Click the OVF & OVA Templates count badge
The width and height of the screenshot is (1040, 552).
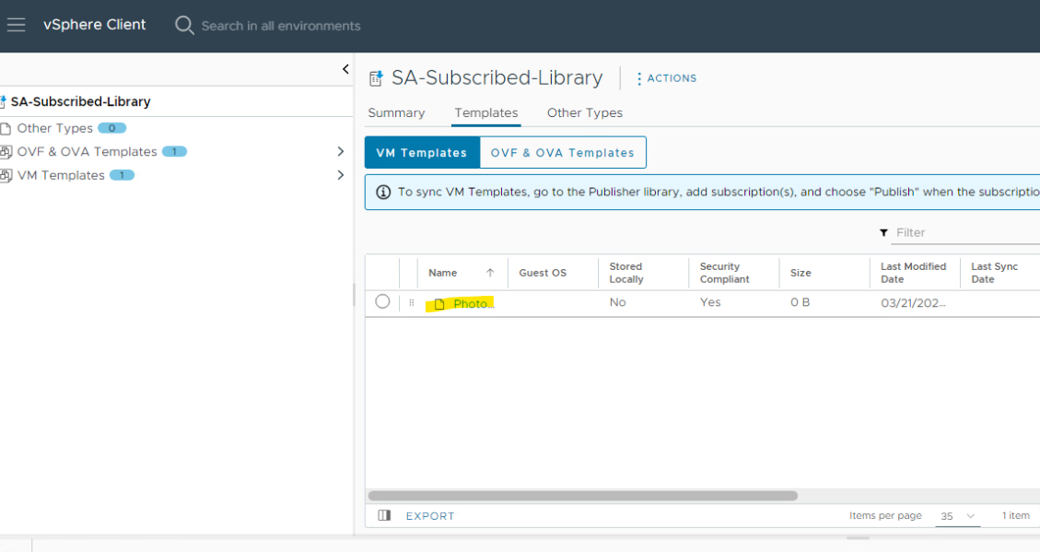pyautogui.click(x=174, y=151)
